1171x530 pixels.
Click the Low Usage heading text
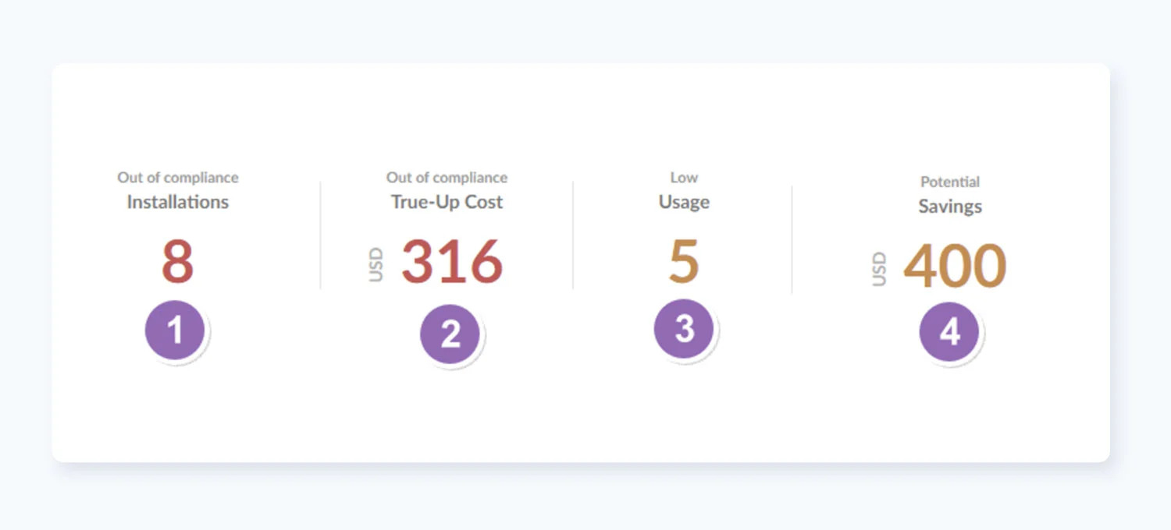683,201
